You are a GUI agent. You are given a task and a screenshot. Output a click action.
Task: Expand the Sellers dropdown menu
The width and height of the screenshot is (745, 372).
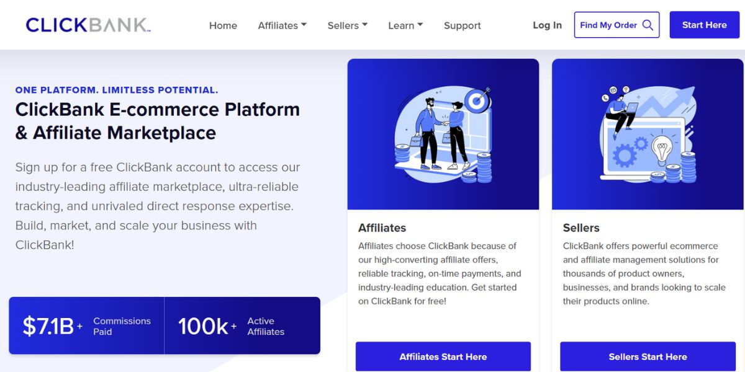click(348, 25)
